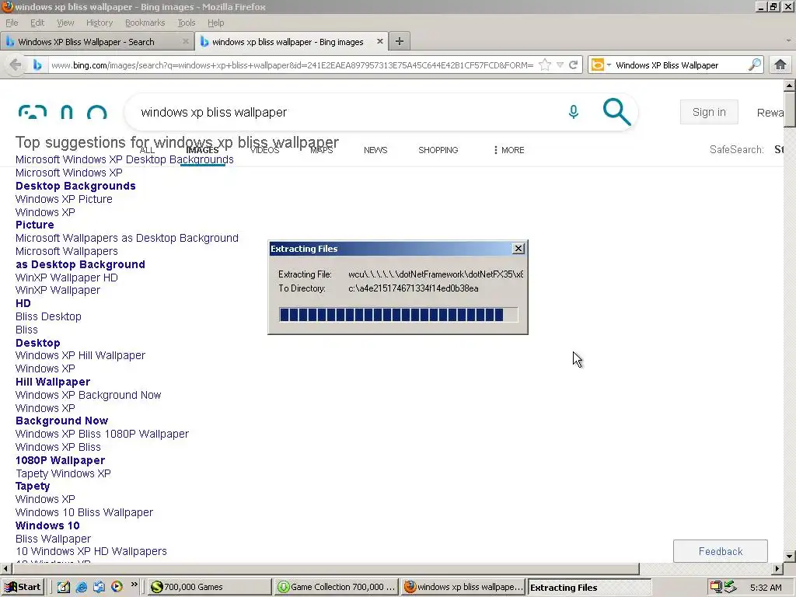Click the search bar magnifier icon
This screenshot has height=597, width=796.
(754, 65)
